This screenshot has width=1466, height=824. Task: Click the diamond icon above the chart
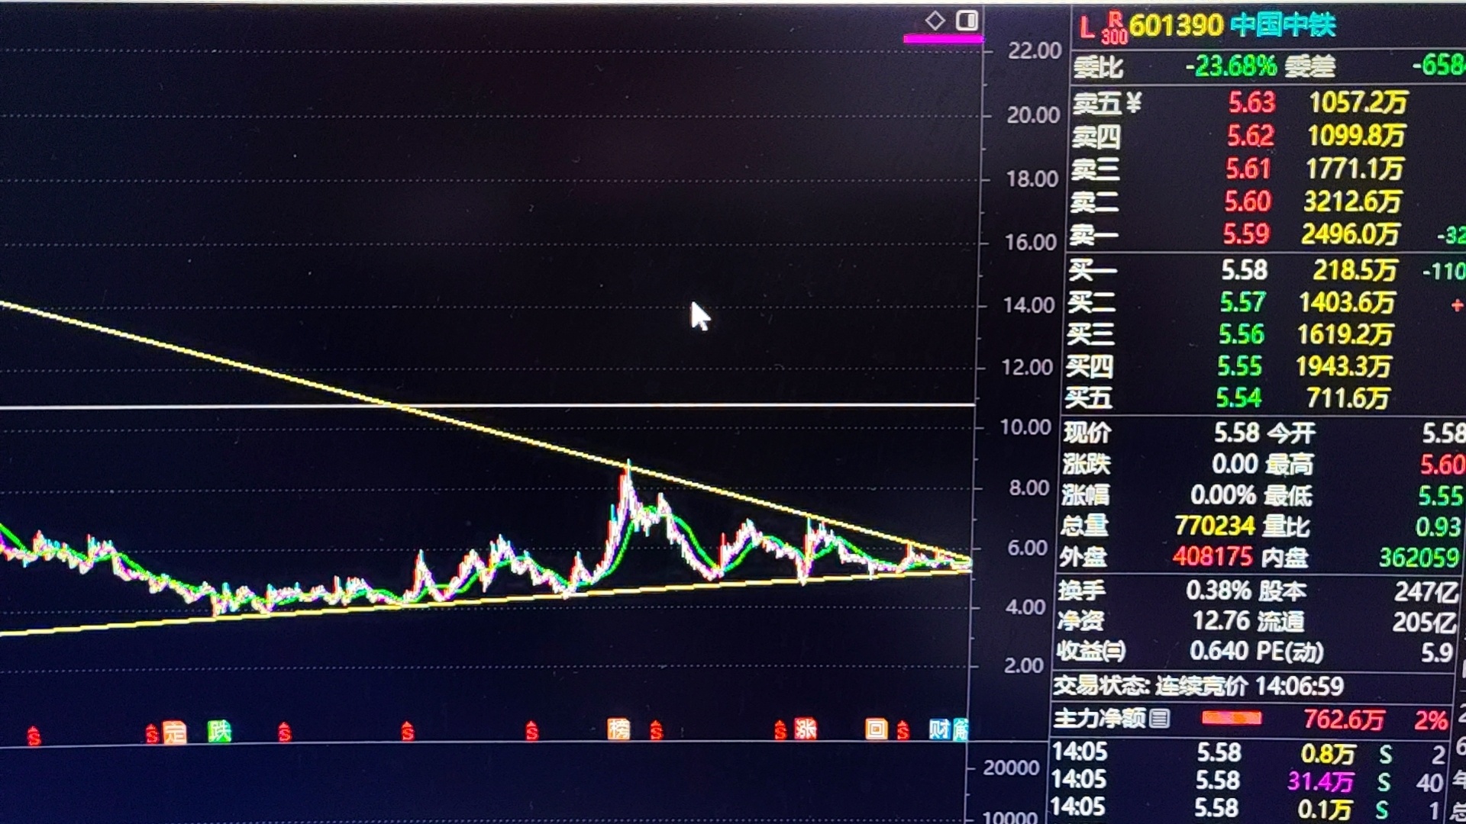click(935, 21)
